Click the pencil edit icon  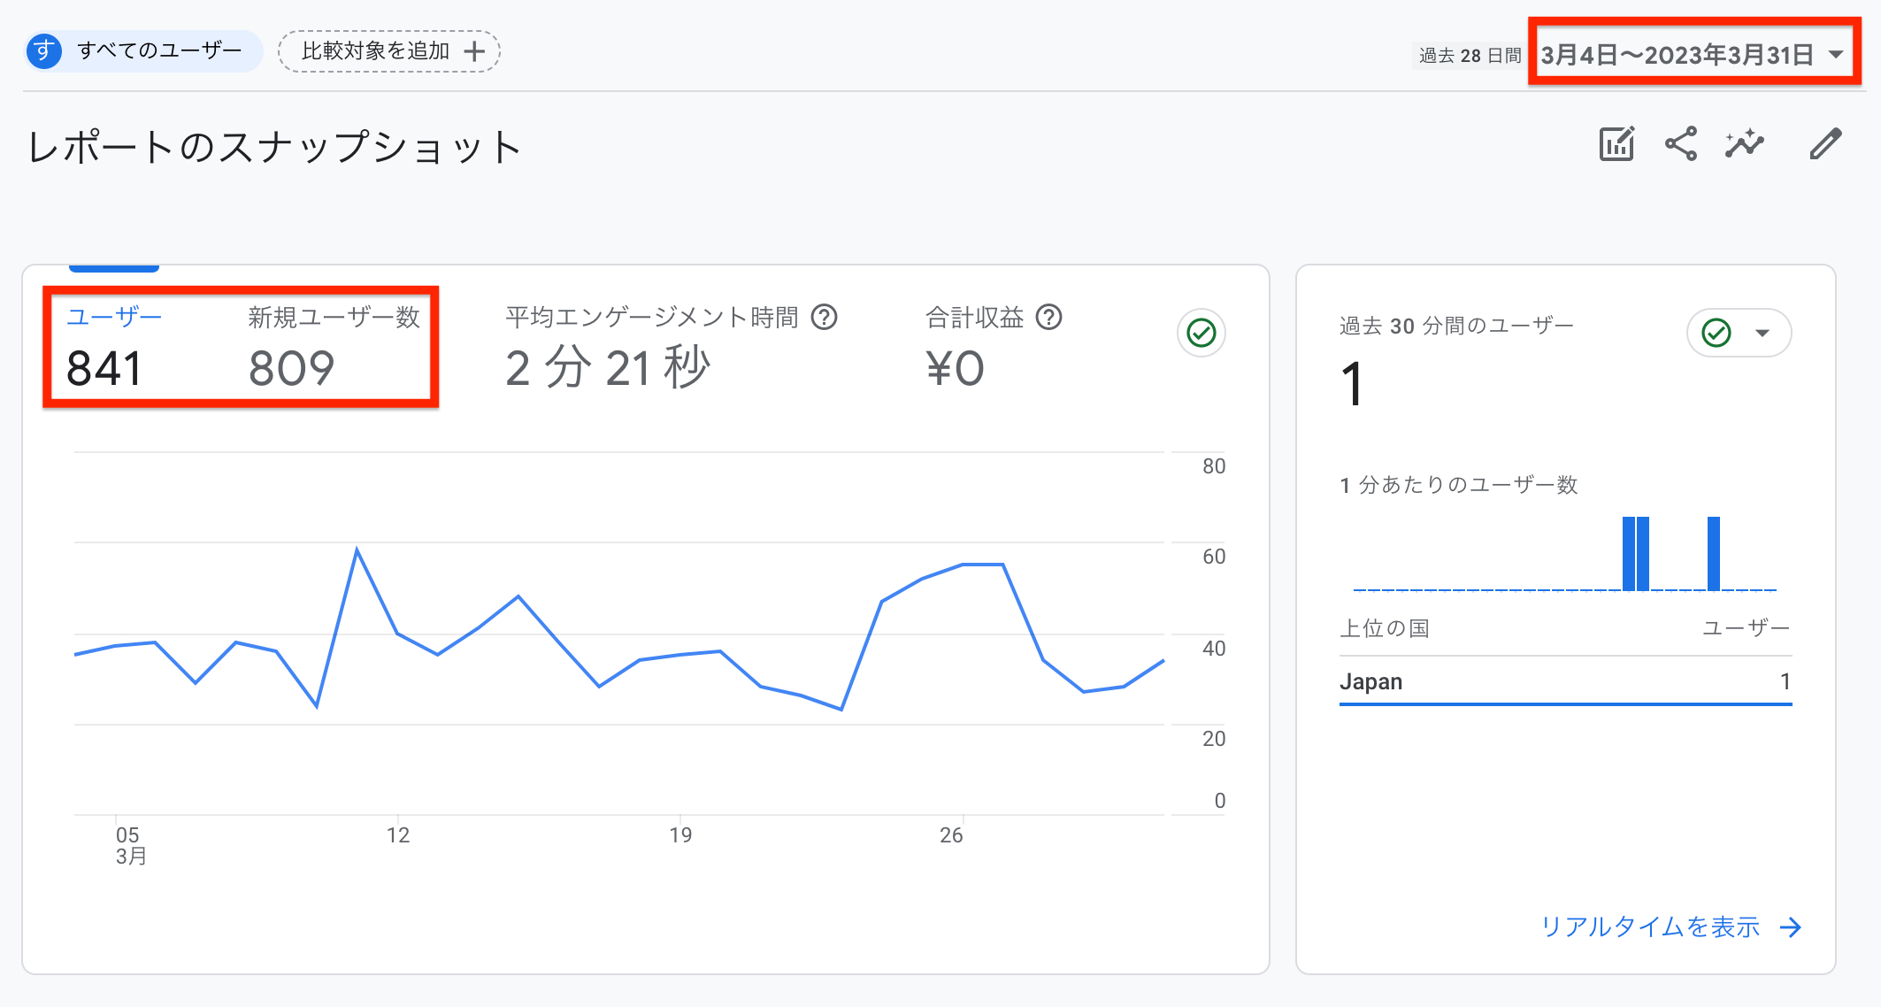(1825, 143)
